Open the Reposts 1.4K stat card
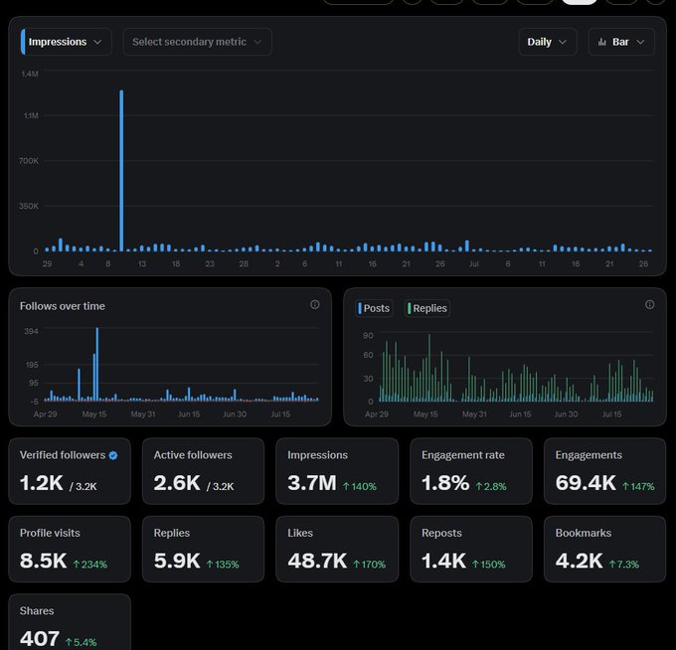Image resolution: width=676 pixels, height=650 pixels. tap(471, 550)
